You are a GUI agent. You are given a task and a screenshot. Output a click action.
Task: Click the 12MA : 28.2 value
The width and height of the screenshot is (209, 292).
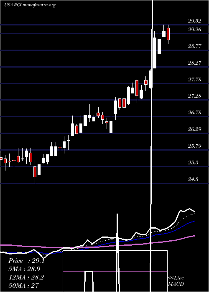point(26,277)
